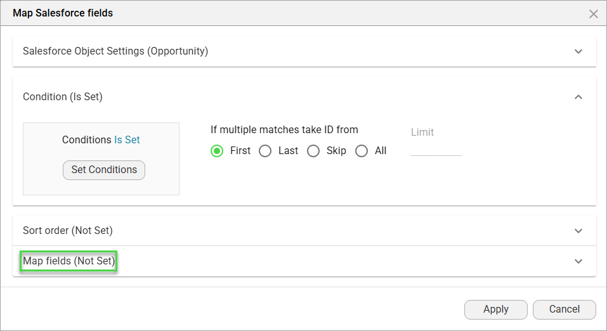This screenshot has height=331, width=607.
Task: Click the Condition (Is Set) section title
Action: point(63,97)
